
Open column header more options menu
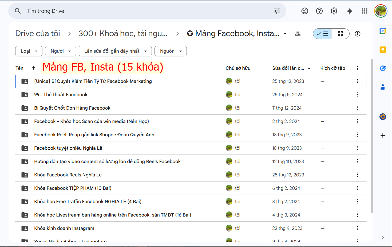click(x=358, y=68)
